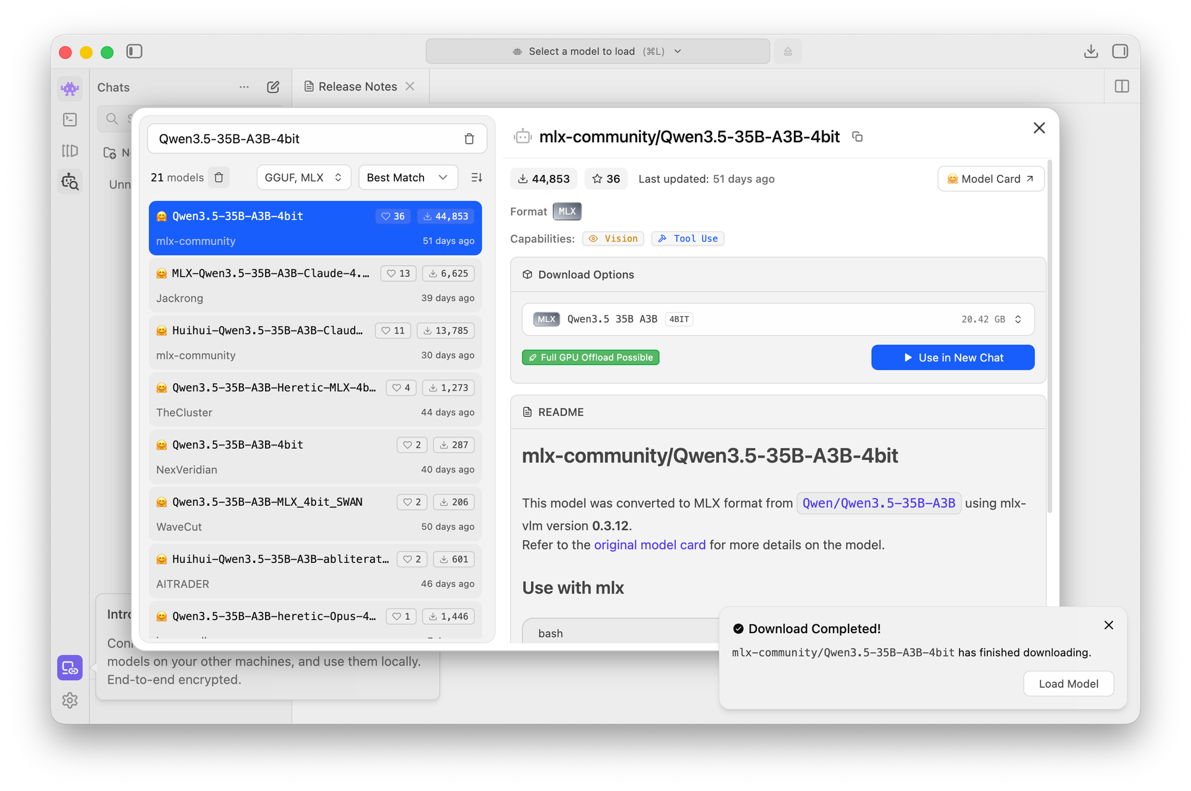
Task: Copy model name with copy icon
Action: point(858,137)
